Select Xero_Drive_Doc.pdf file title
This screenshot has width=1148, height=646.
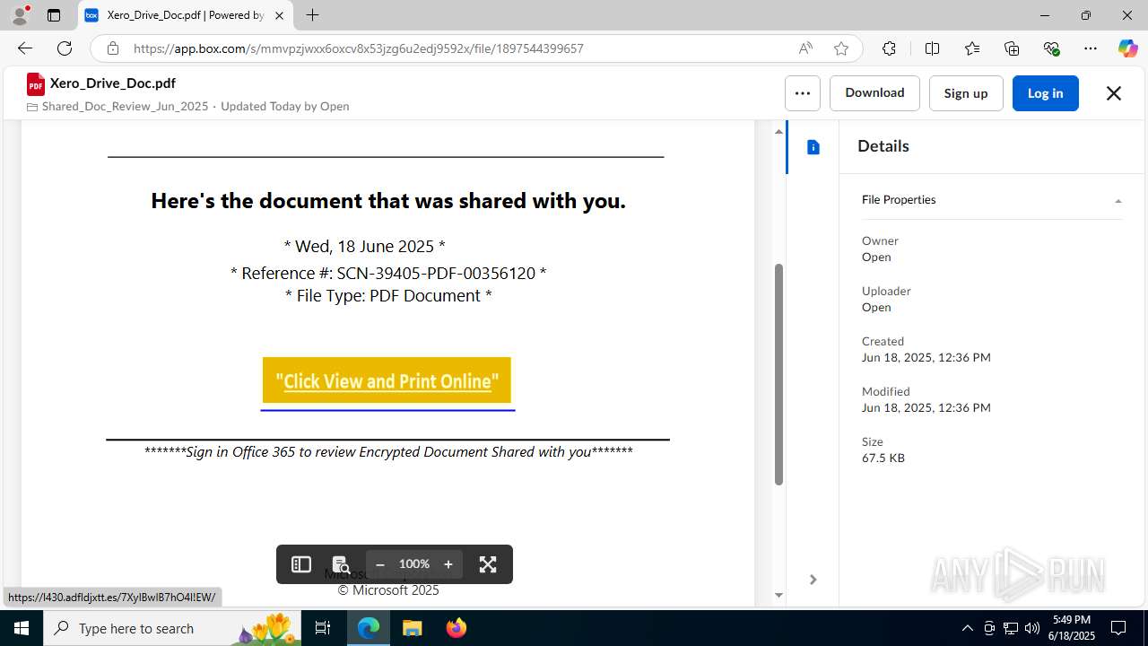(x=113, y=83)
